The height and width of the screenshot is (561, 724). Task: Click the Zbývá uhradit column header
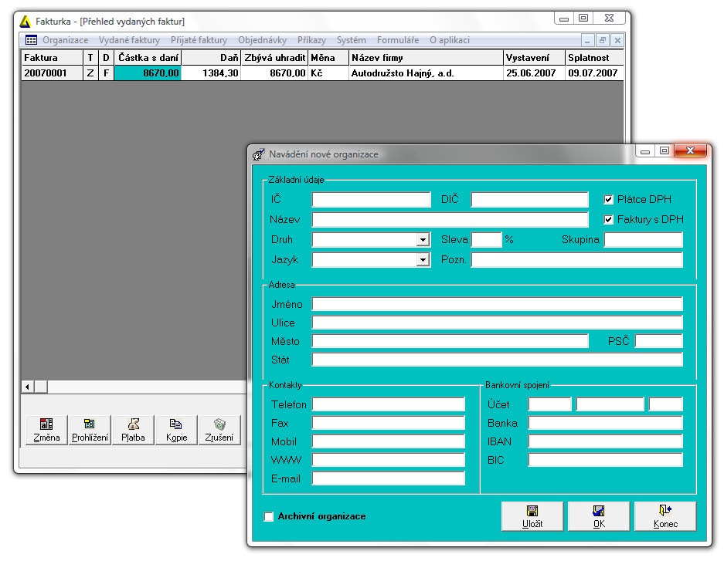click(x=275, y=58)
